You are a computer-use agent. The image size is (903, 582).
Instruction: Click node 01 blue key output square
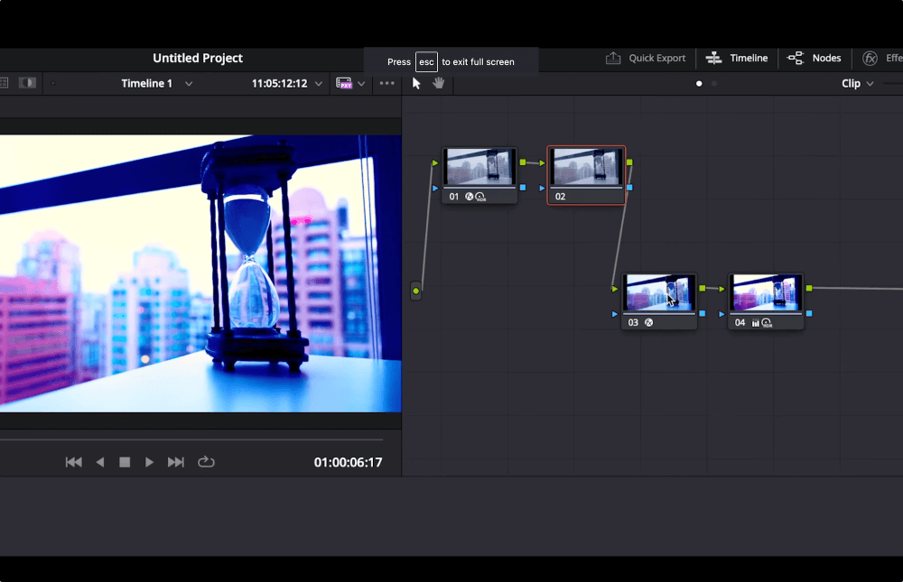[x=523, y=188]
